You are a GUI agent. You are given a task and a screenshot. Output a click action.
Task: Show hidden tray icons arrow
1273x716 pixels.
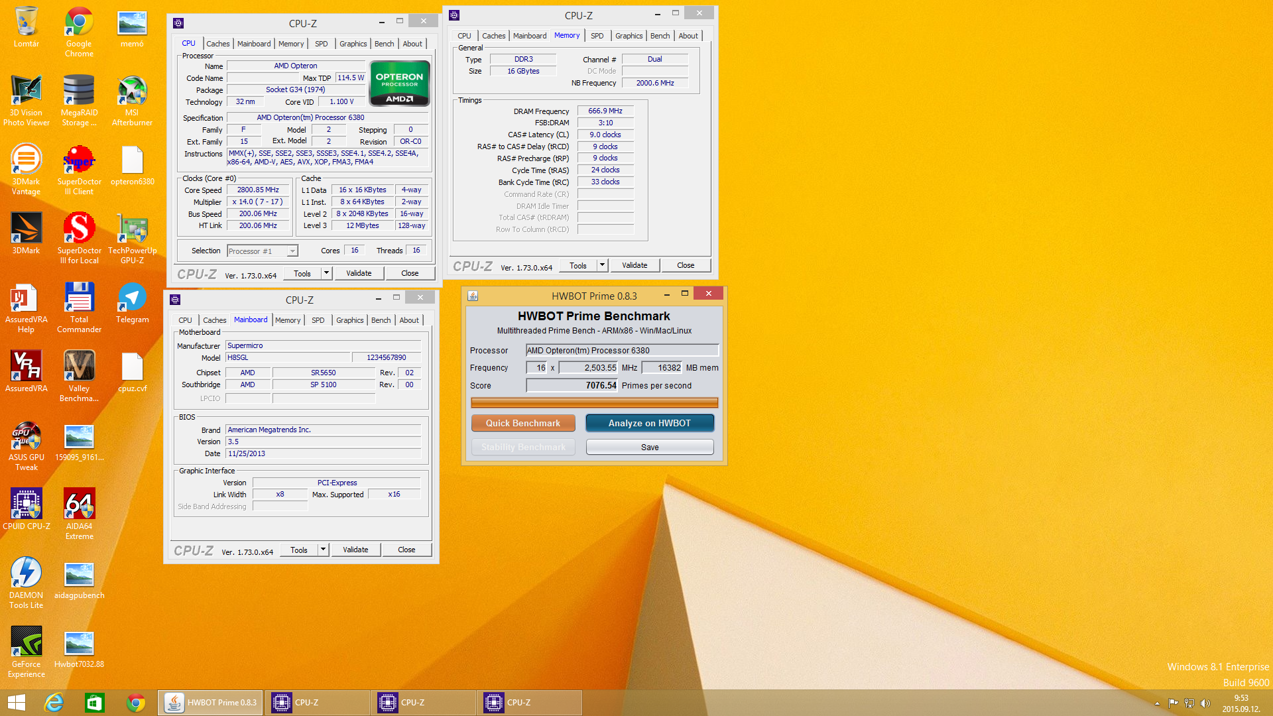pyautogui.click(x=1157, y=703)
